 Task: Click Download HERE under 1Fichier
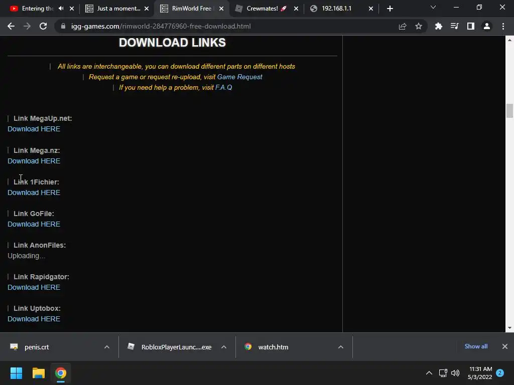click(34, 192)
